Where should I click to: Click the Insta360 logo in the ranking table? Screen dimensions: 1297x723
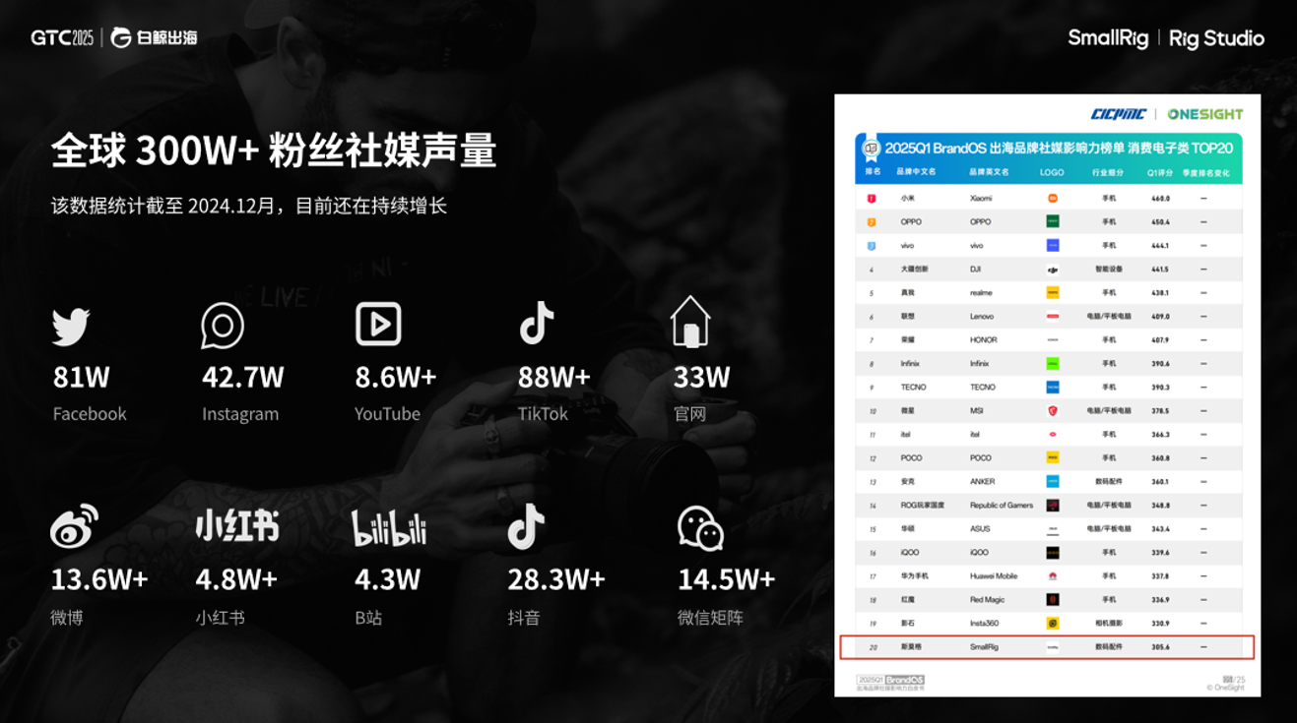click(1052, 623)
